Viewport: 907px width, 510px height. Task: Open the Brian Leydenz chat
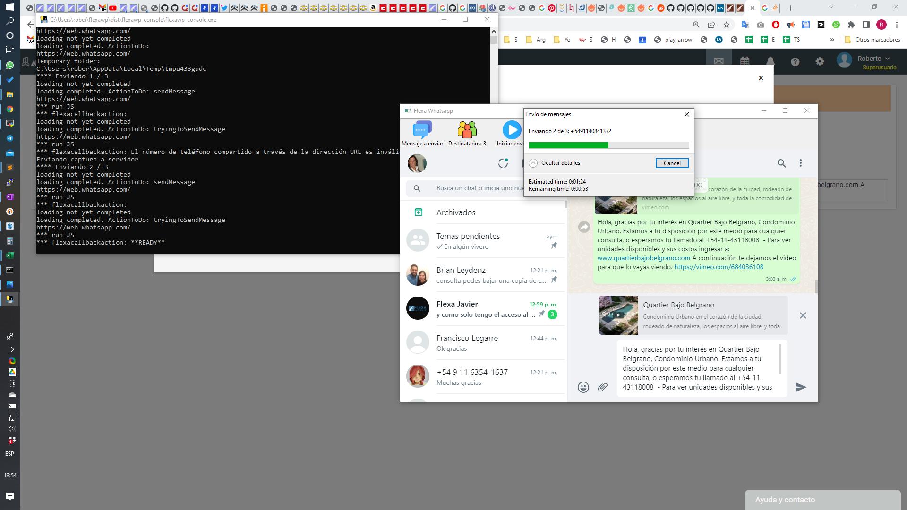click(484, 275)
